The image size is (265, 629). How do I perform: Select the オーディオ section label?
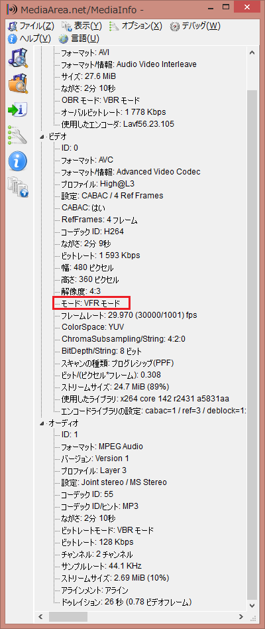[63, 423]
